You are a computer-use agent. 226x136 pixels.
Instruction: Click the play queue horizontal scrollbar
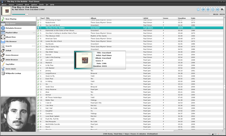click(x=106, y=131)
